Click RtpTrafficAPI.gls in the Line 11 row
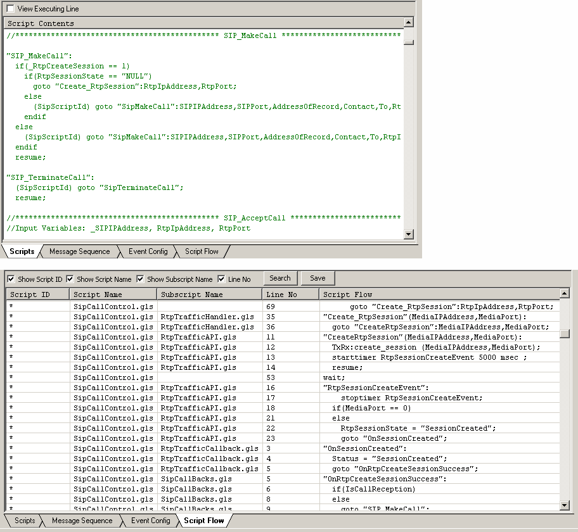Screen dimensions: 578x532 tap(198, 337)
